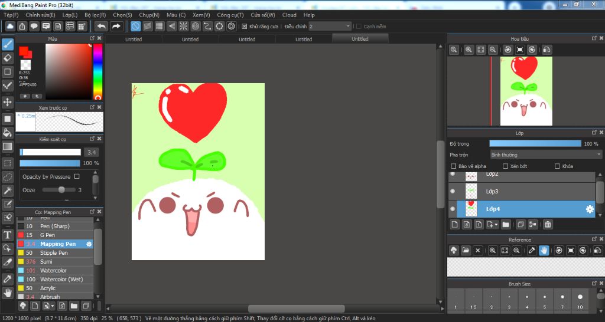The height and width of the screenshot is (322, 605).
Task: Open the Xem(V) menu
Action: [x=201, y=15]
